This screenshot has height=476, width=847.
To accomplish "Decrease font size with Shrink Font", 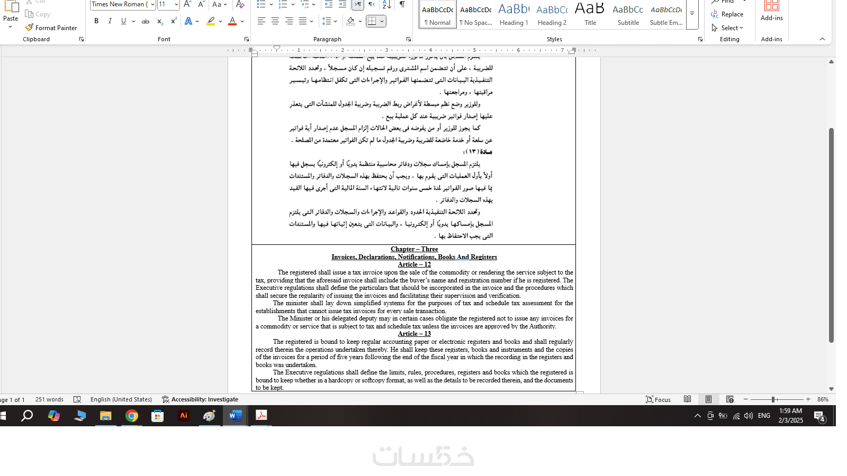I will coord(201,4).
